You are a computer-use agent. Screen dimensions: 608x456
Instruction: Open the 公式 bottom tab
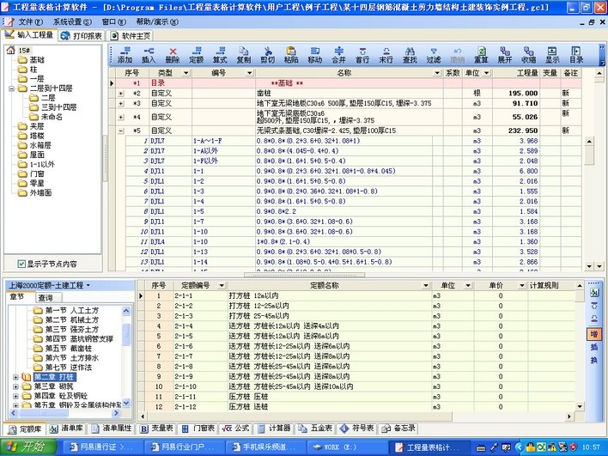(x=236, y=429)
